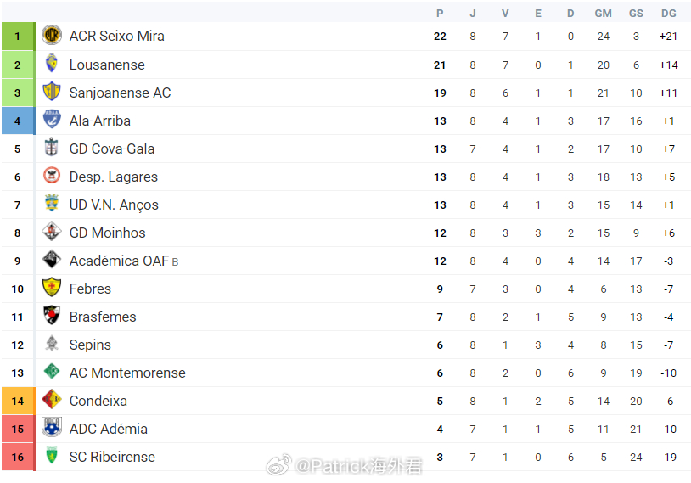Sort table by DG goal difference header
Screen dimensions: 691x483
click(668, 13)
